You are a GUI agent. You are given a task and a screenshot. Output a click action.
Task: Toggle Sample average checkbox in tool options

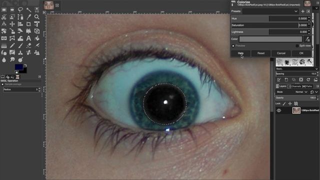2,84
